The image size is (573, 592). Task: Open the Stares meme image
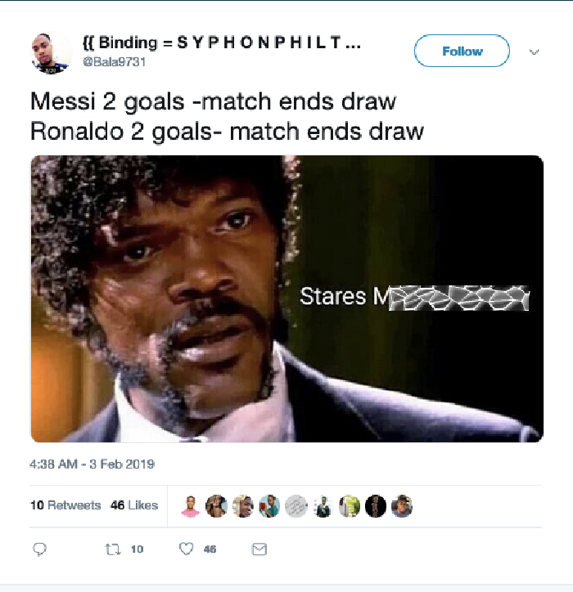286,298
